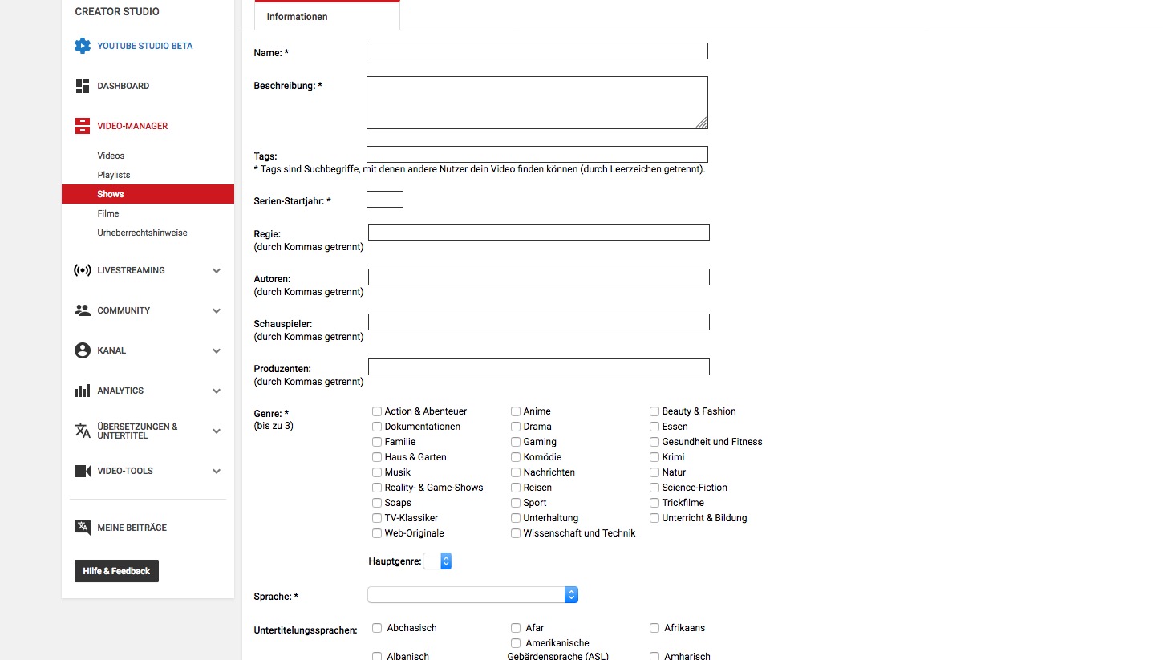This screenshot has width=1163, height=660.
Task: Tick the Science-Fiction genre checkbox
Action: 654,488
